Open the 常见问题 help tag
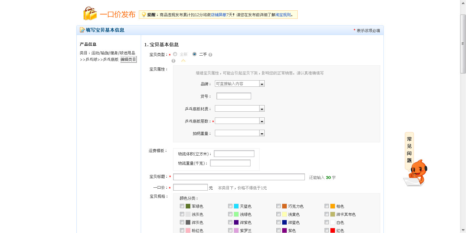 (x=409, y=150)
